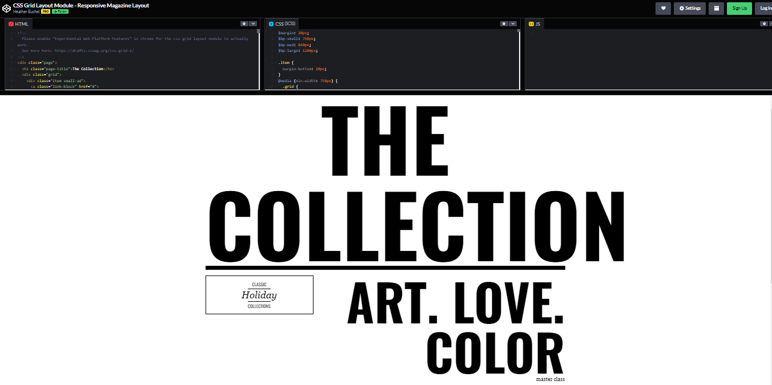The width and height of the screenshot is (772, 385).
Task: Click the change view layout icon
Action: (x=716, y=8)
